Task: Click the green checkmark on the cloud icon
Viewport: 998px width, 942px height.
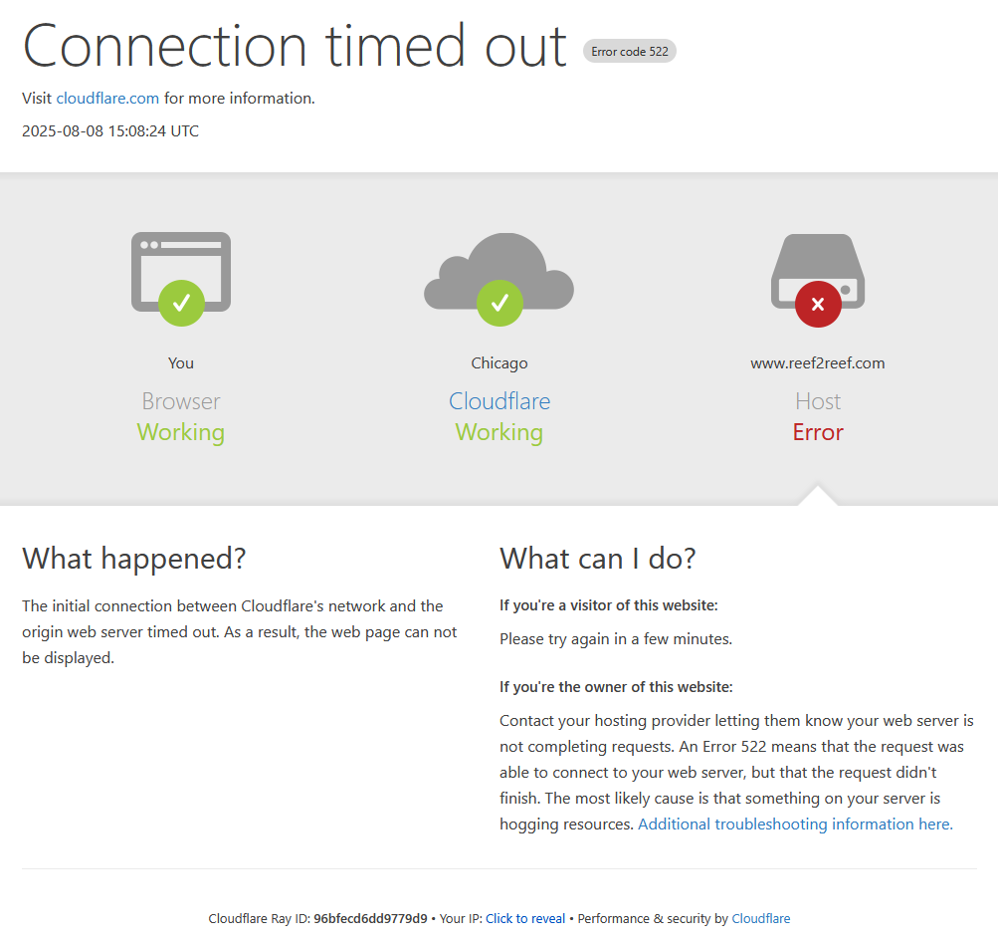Action: pos(499,303)
